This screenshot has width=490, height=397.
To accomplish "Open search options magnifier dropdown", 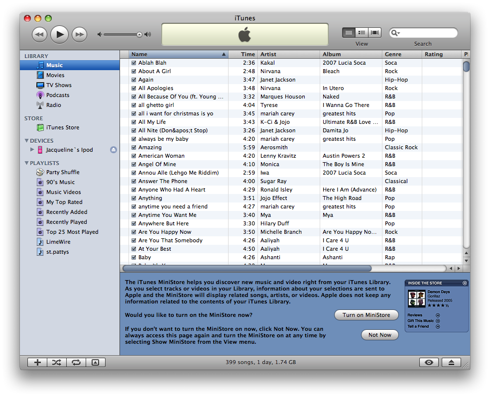I will 395,33.
